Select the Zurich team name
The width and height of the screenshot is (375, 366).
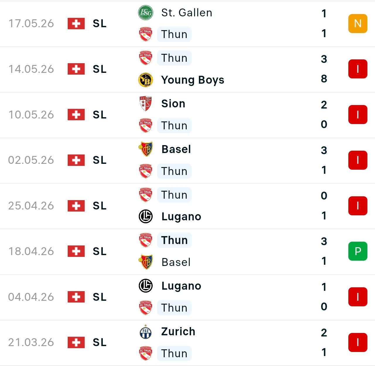point(178,331)
